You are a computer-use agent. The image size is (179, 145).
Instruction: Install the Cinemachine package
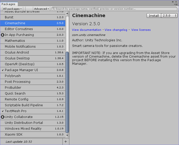[x=154, y=16]
